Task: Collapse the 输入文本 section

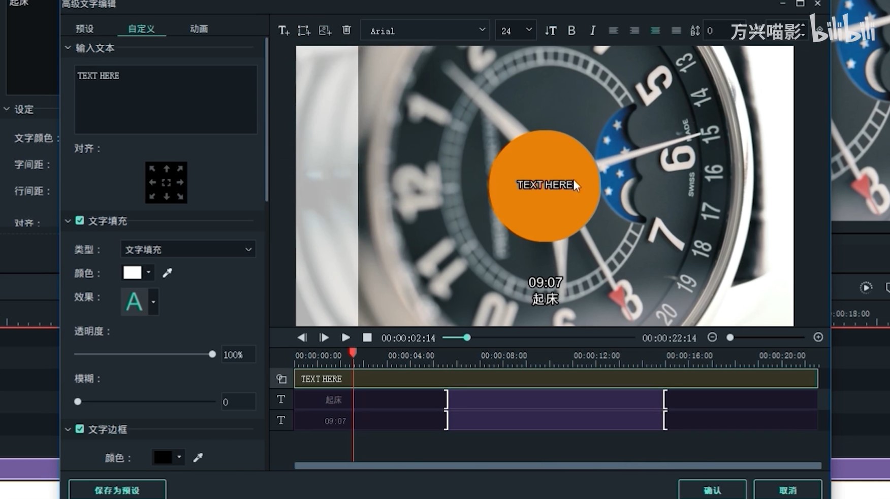Action: click(x=68, y=48)
